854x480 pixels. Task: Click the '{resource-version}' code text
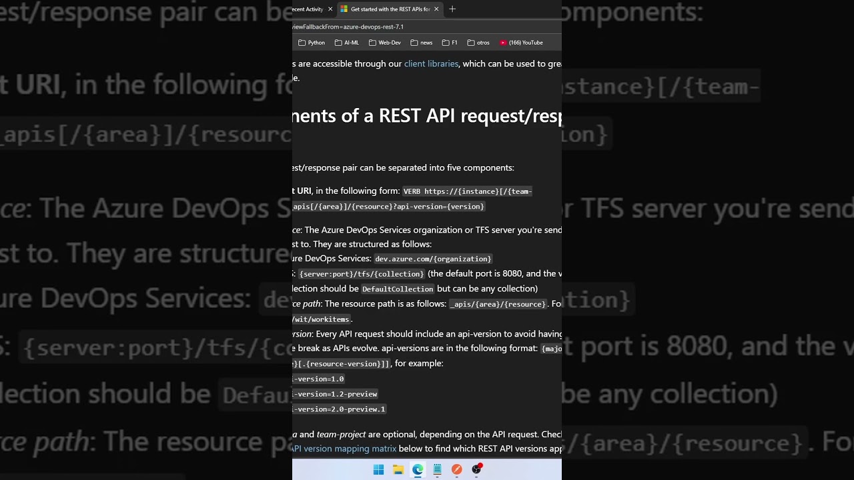pyautogui.click(x=342, y=364)
